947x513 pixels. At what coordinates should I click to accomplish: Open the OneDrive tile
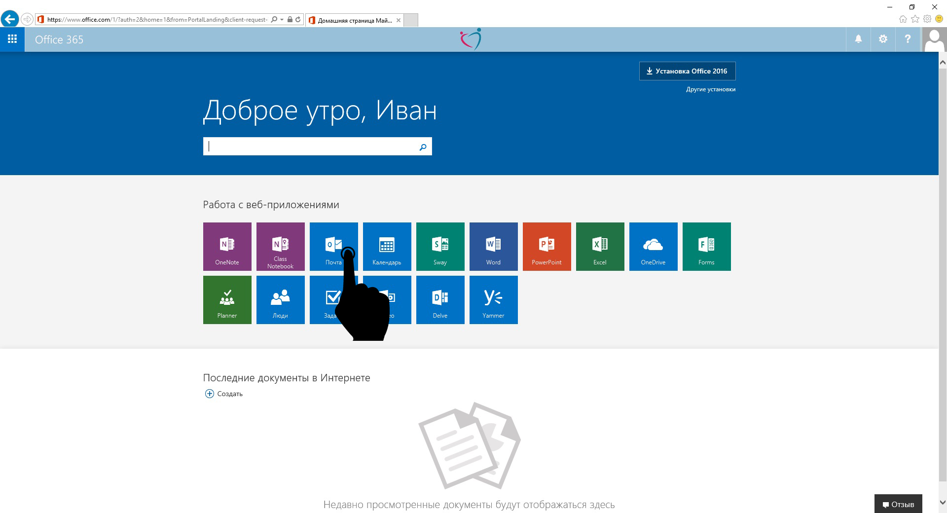[653, 246]
